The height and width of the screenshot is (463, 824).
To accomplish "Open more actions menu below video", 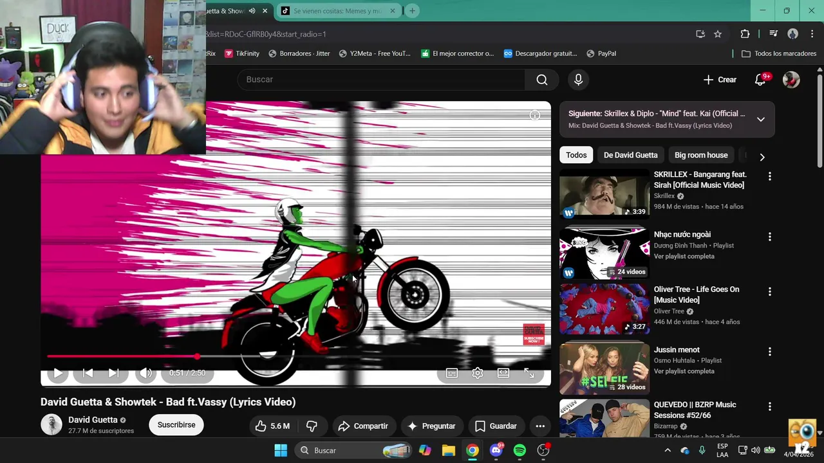I will point(540,426).
